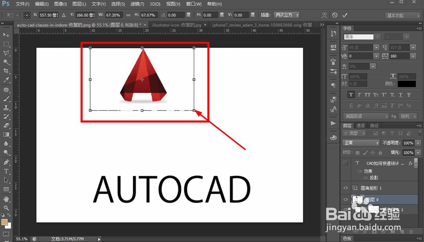Select the Zoom tool
Image resolution: width=424 pixels, height=242 pixels.
coord(6,208)
